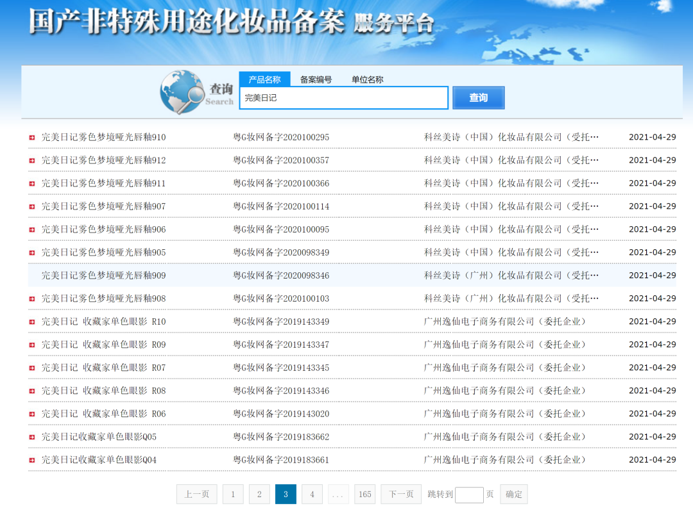Click red bullet icon beside 单色眼影 R07 row
The image size is (693, 508).
pyautogui.click(x=32, y=368)
